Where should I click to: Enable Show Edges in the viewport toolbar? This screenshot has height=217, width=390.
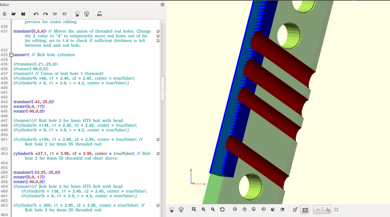pyautogui.click(x=336, y=209)
